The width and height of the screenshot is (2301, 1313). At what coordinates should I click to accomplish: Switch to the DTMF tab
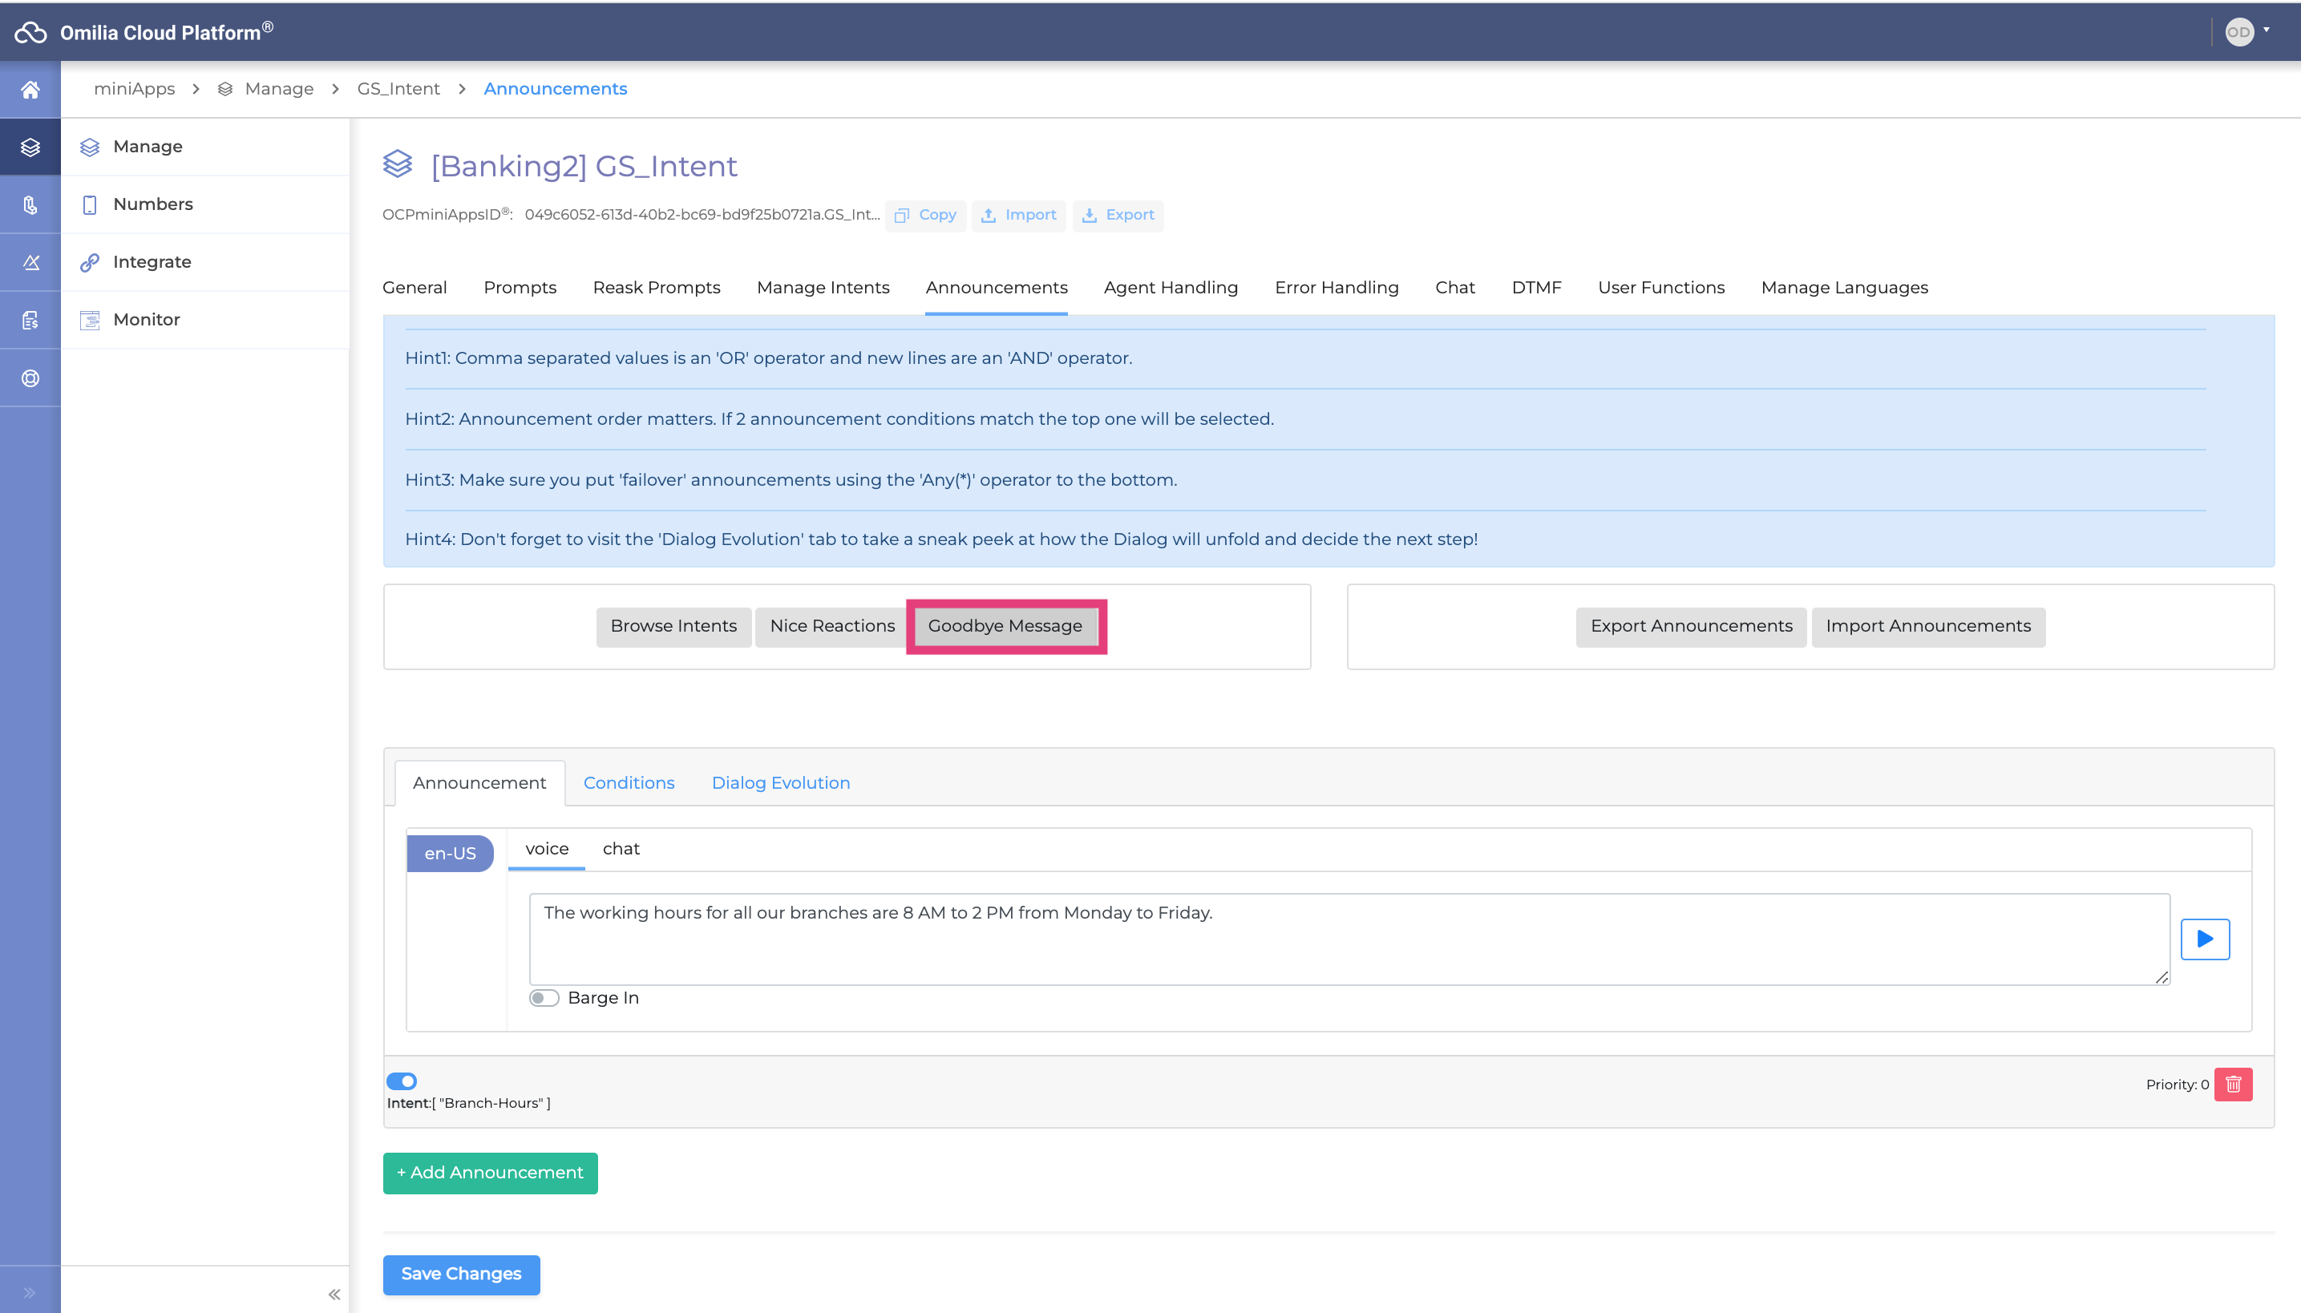pyautogui.click(x=1536, y=288)
